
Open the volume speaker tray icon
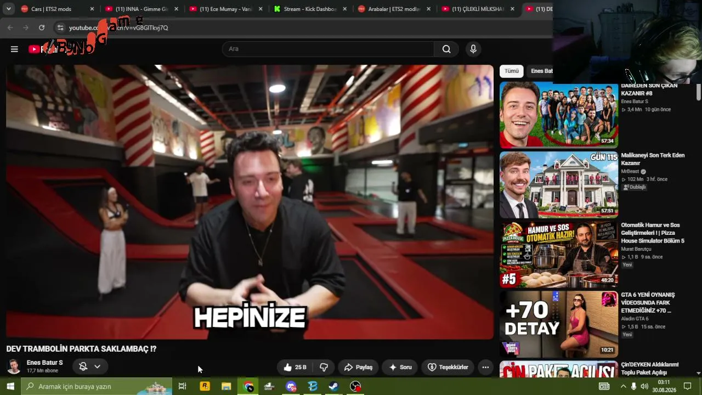644,386
